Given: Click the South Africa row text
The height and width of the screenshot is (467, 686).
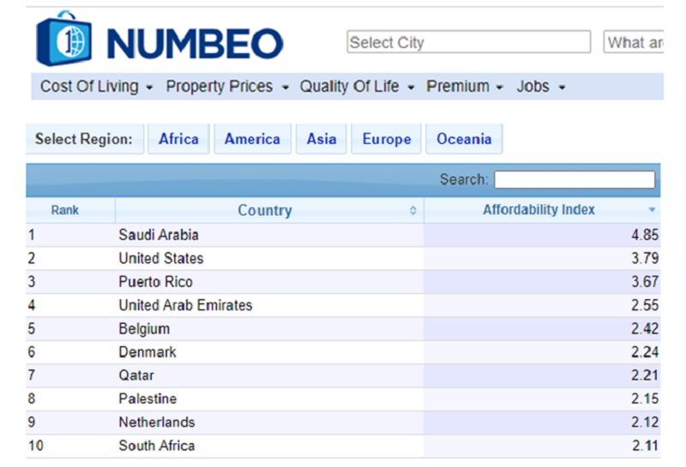Looking at the screenshot, I should [157, 446].
